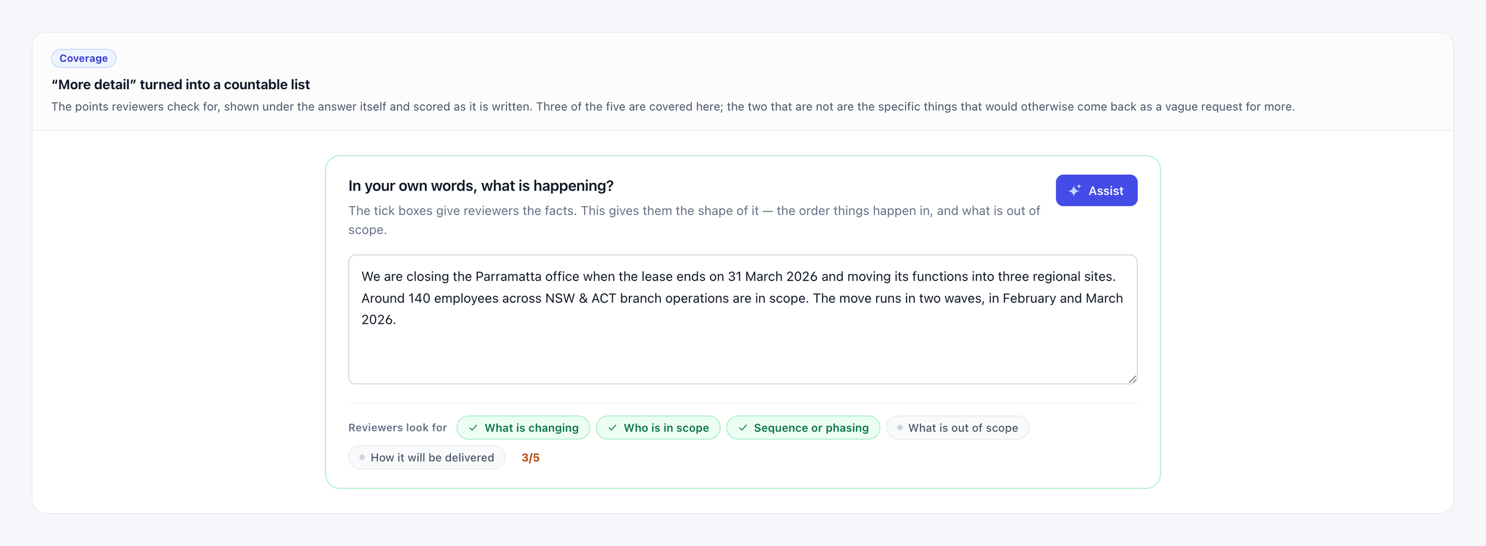Click the Assist button

[1096, 190]
